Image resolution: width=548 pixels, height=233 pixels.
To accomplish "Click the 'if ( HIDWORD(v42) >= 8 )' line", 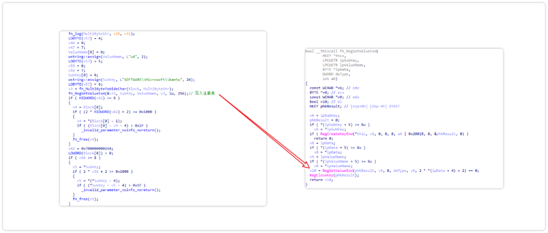I will [94, 98].
